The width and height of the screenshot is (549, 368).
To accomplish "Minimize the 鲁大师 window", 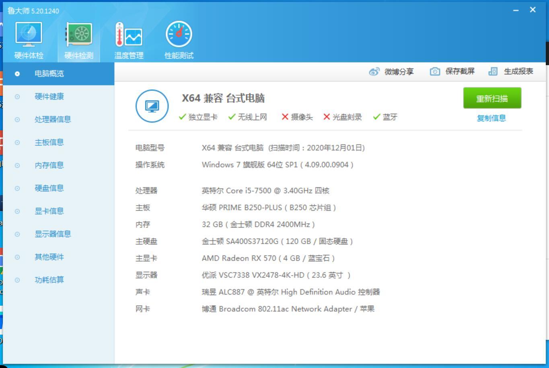I will click(x=516, y=10).
